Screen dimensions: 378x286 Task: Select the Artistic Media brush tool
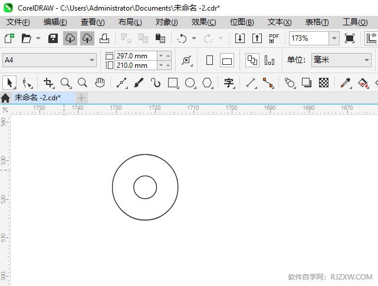(139, 83)
